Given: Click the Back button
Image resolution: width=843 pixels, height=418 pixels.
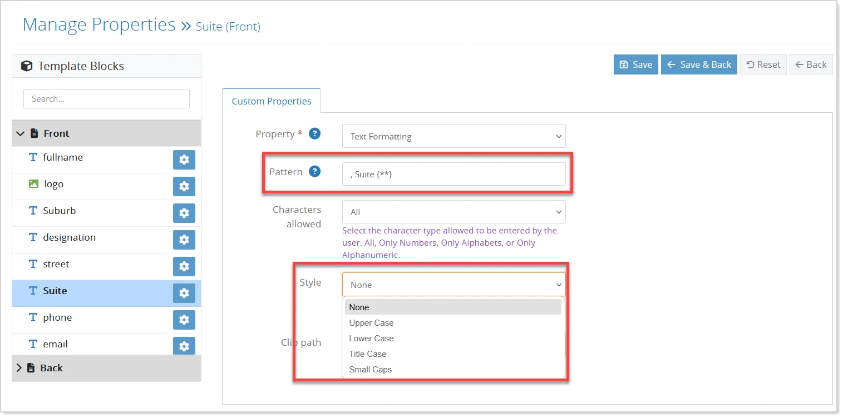Looking at the screenshot, I should tap(811, 64).
